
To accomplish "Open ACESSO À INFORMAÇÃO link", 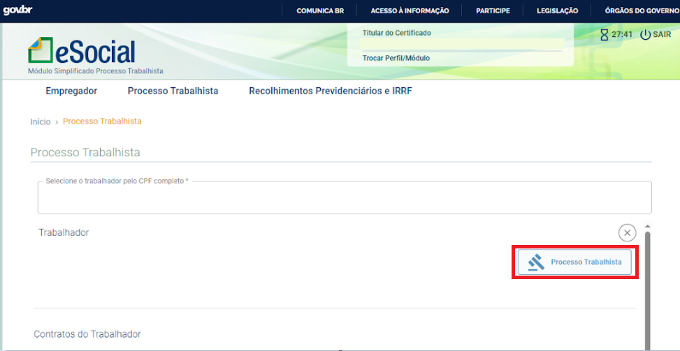I will [410, 11].
